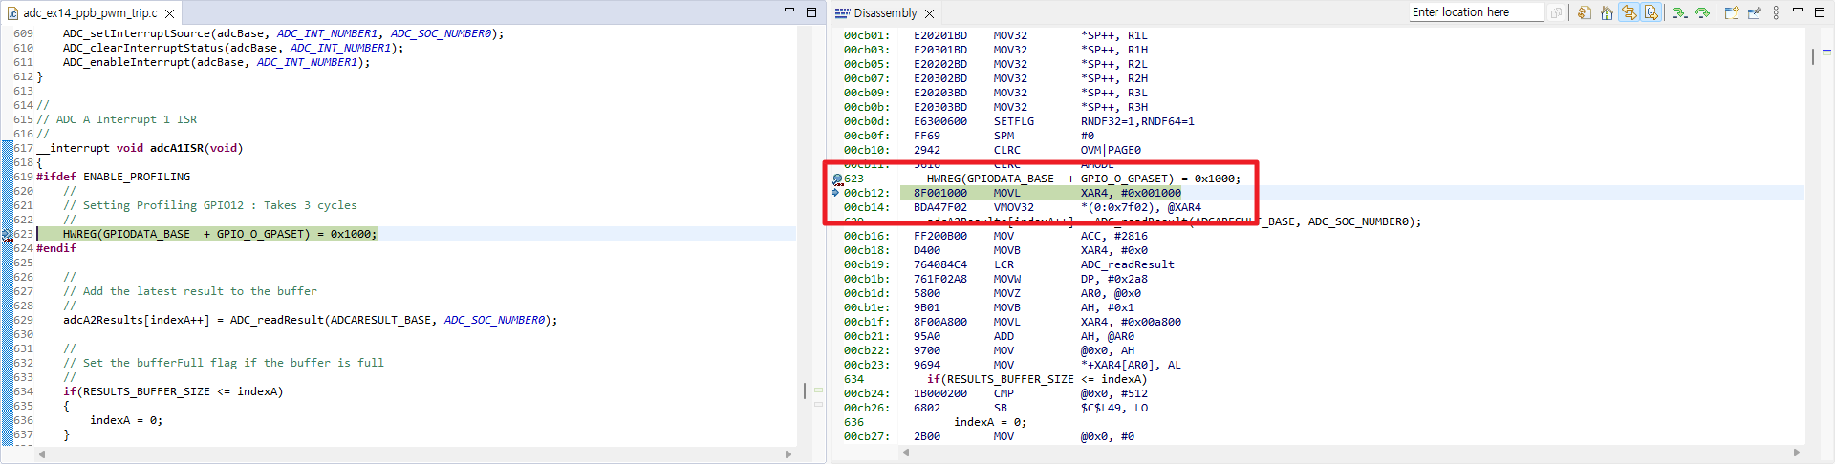1835x464 pixels.
Task: Click the ADC_enableInterrupt call on line 611
Action: tap(216, 62)
